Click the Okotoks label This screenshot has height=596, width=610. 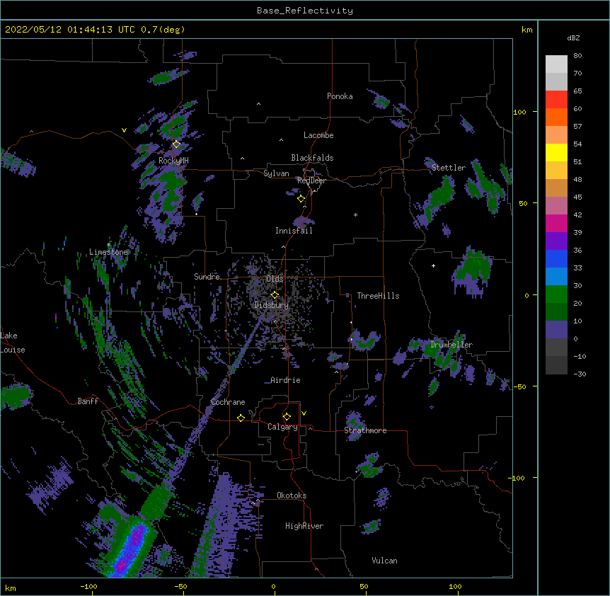click(x=292, y=495)
